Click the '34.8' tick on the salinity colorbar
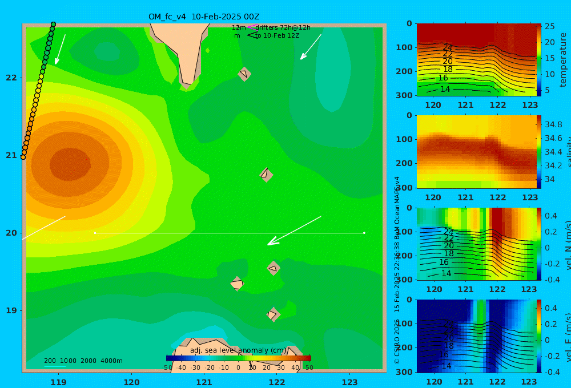The height and width of the screenshot is (388, 571). [553, 124]
